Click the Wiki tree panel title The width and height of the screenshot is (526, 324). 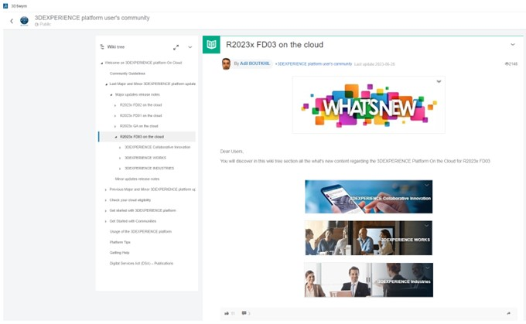click(x=116, y=47)
